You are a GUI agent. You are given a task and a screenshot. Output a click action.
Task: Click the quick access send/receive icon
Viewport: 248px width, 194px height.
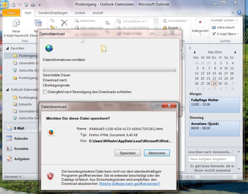pos(13,5)
